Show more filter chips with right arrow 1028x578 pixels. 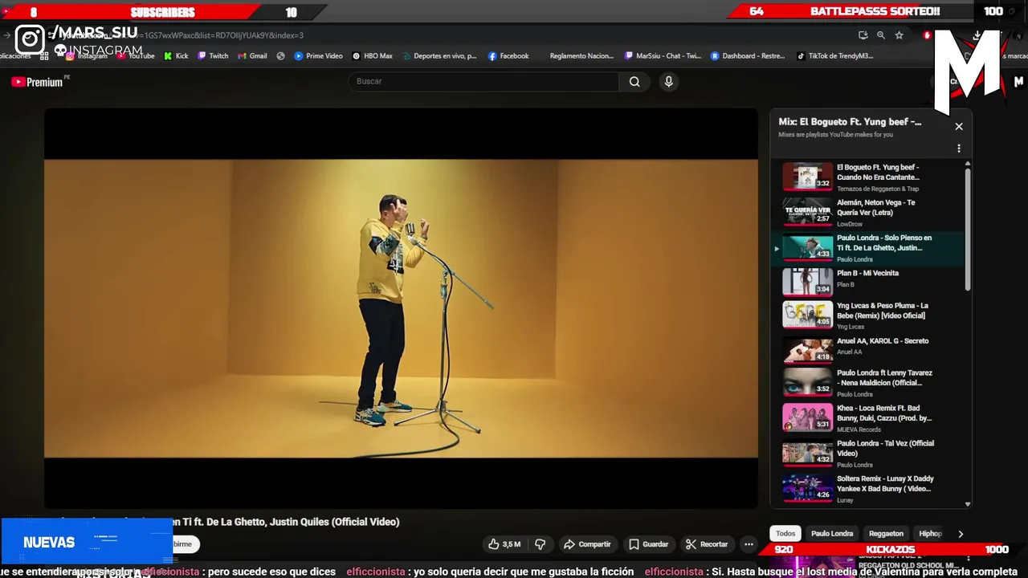(x=961, y=534)
